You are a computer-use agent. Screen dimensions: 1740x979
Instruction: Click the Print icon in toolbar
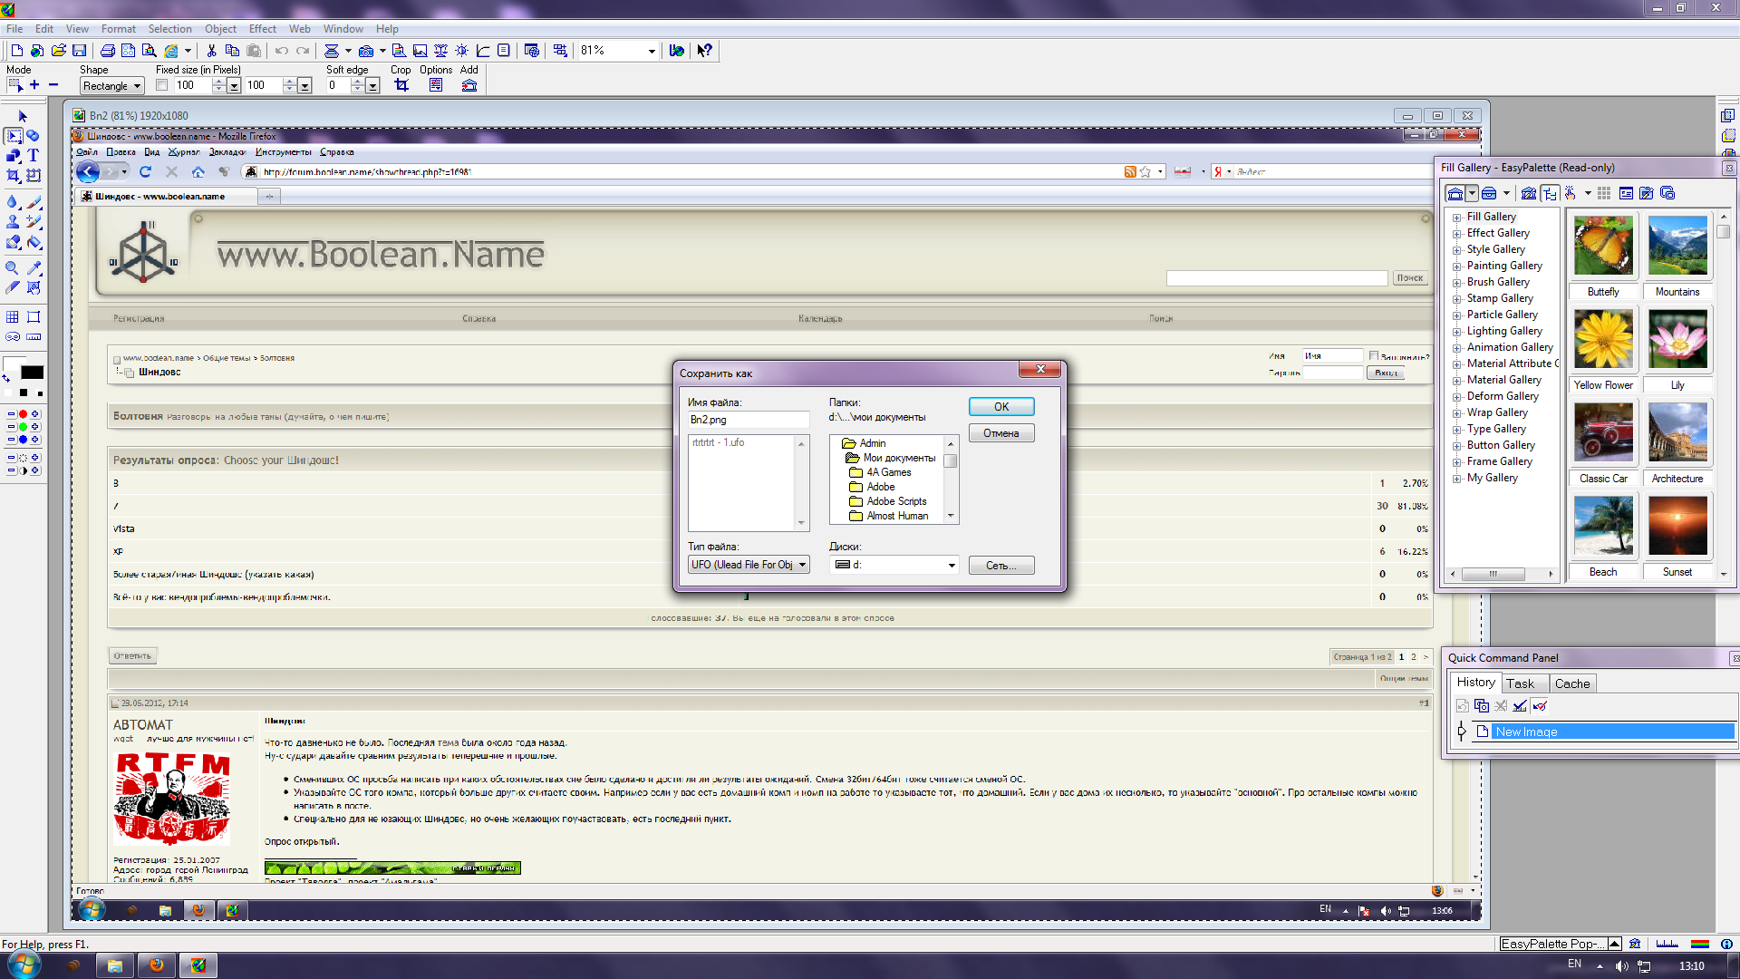[108, 51]
